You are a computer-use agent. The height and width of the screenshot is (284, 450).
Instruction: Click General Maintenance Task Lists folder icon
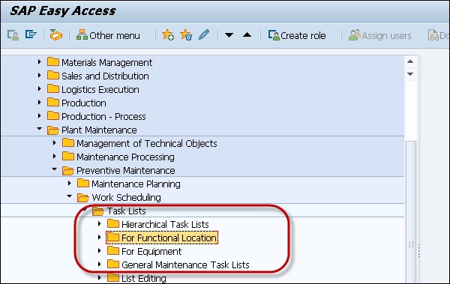(x=113, y=264)
